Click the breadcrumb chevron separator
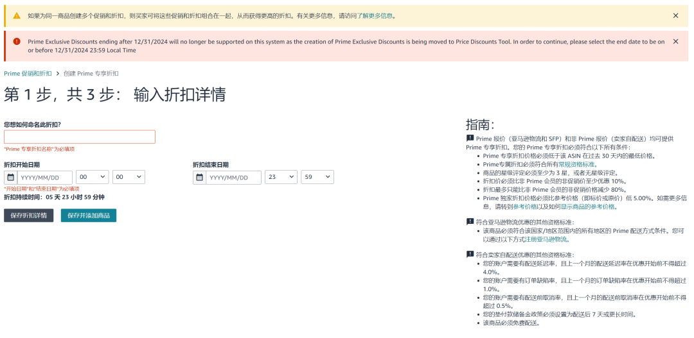The image size is (694, 338). click(58, 73)
